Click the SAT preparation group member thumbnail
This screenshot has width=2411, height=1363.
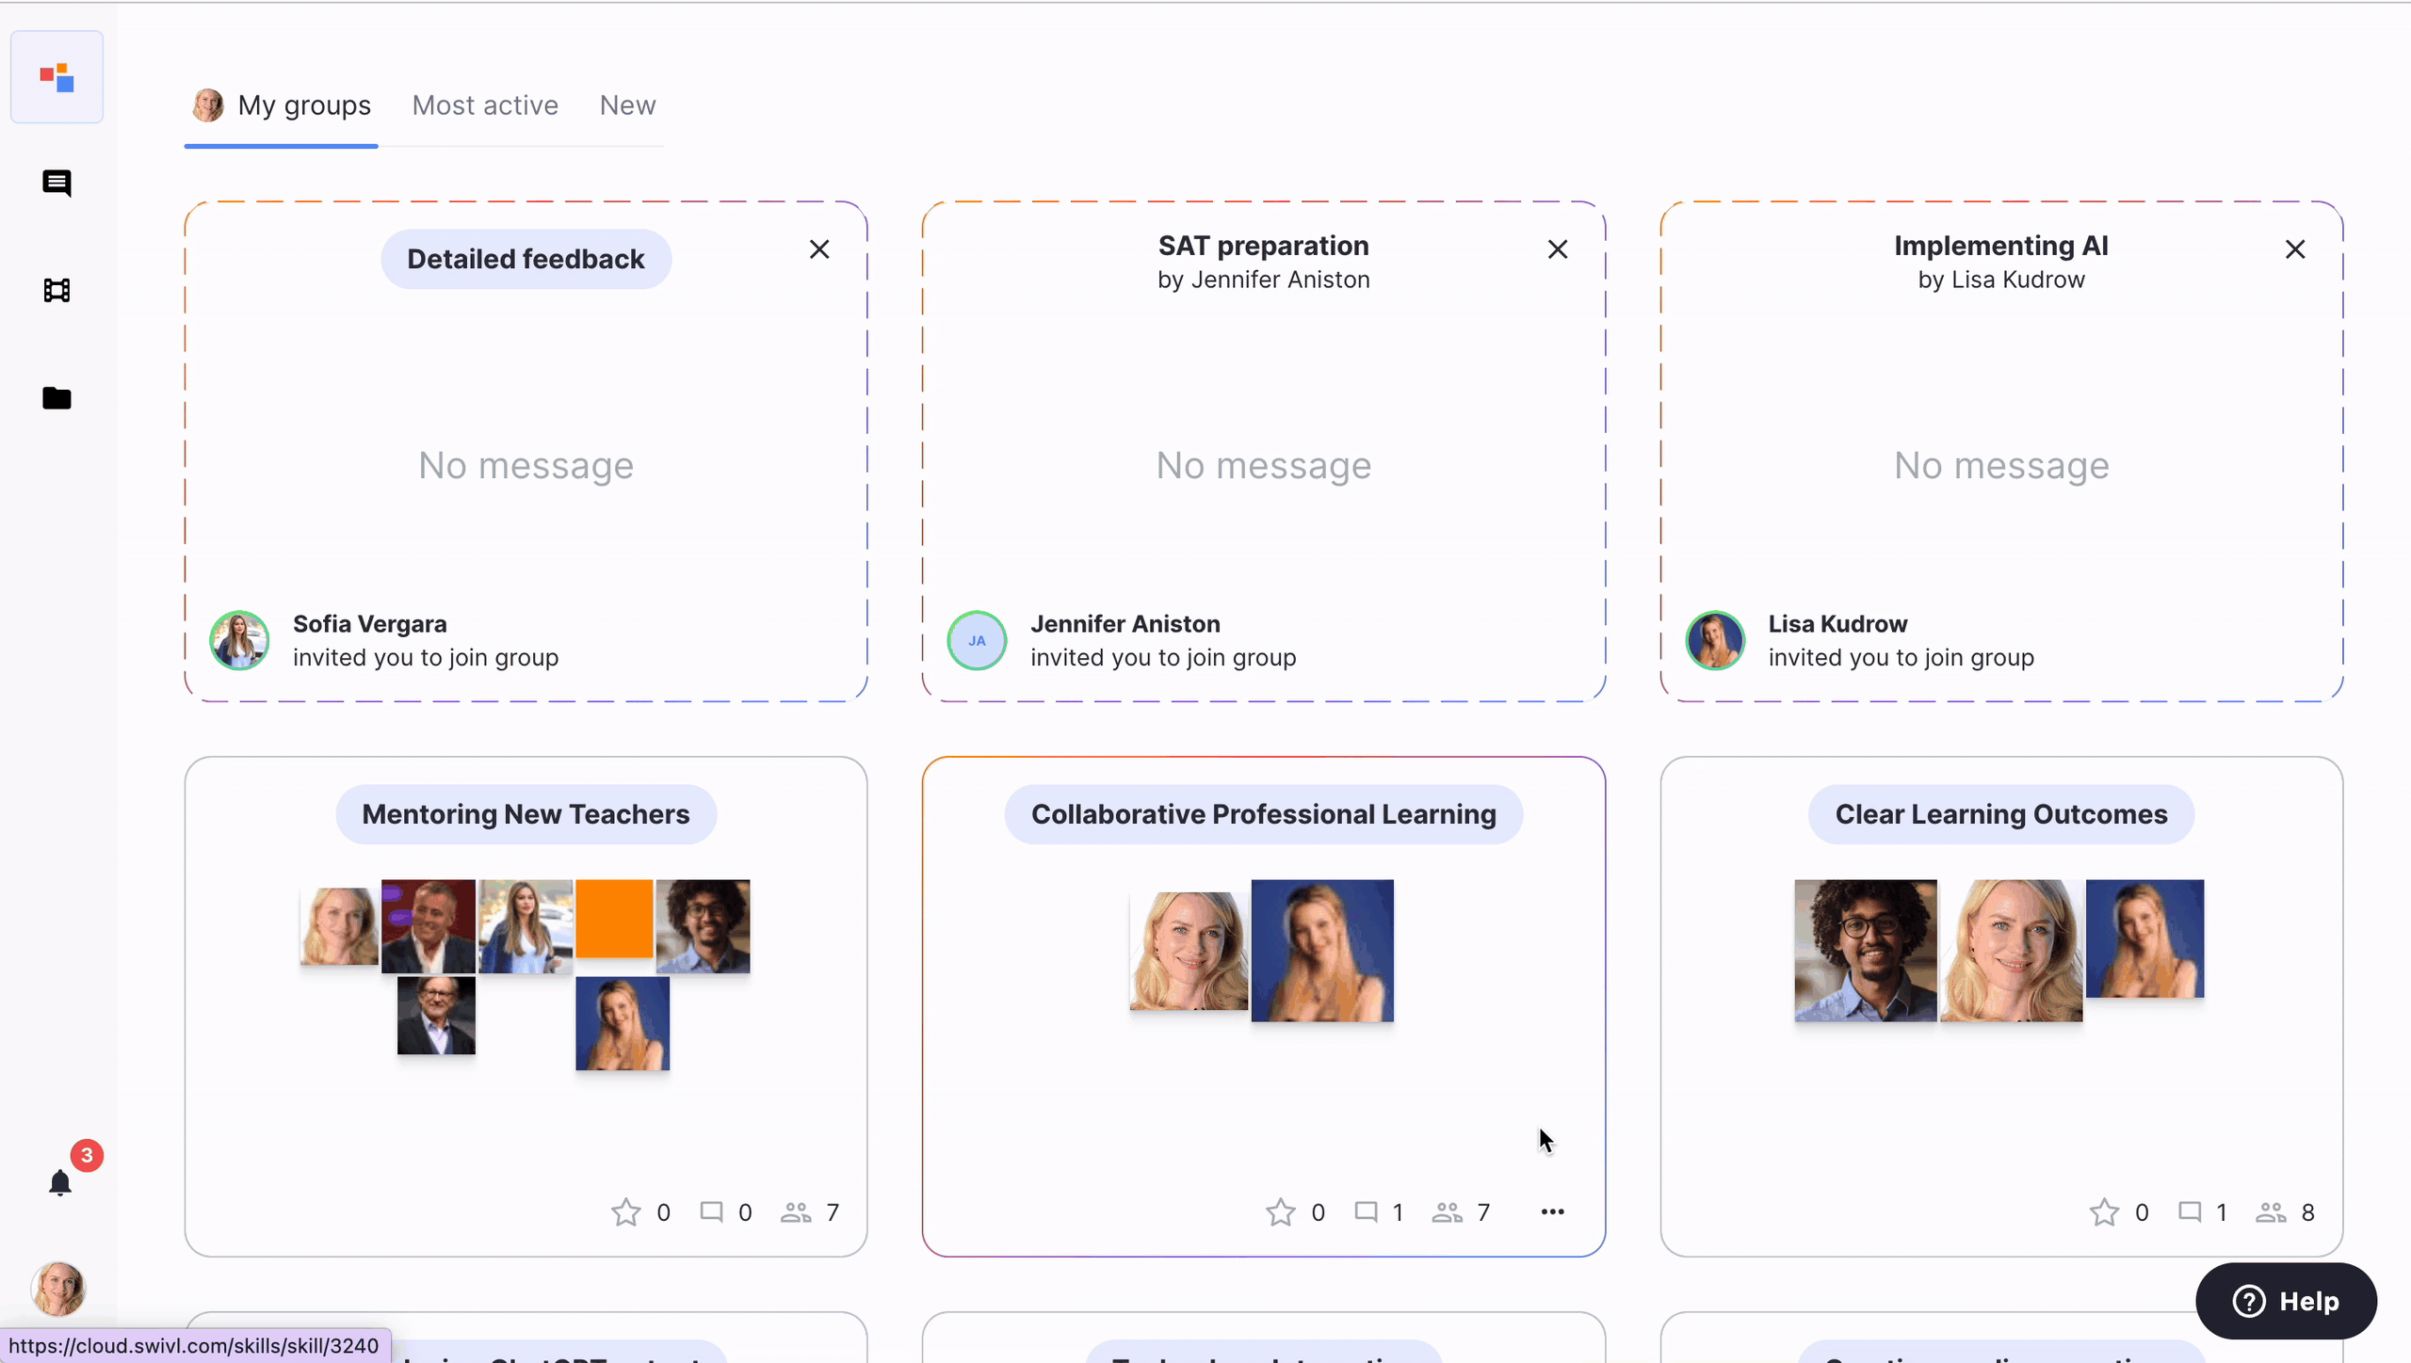(x=977, y=640)
